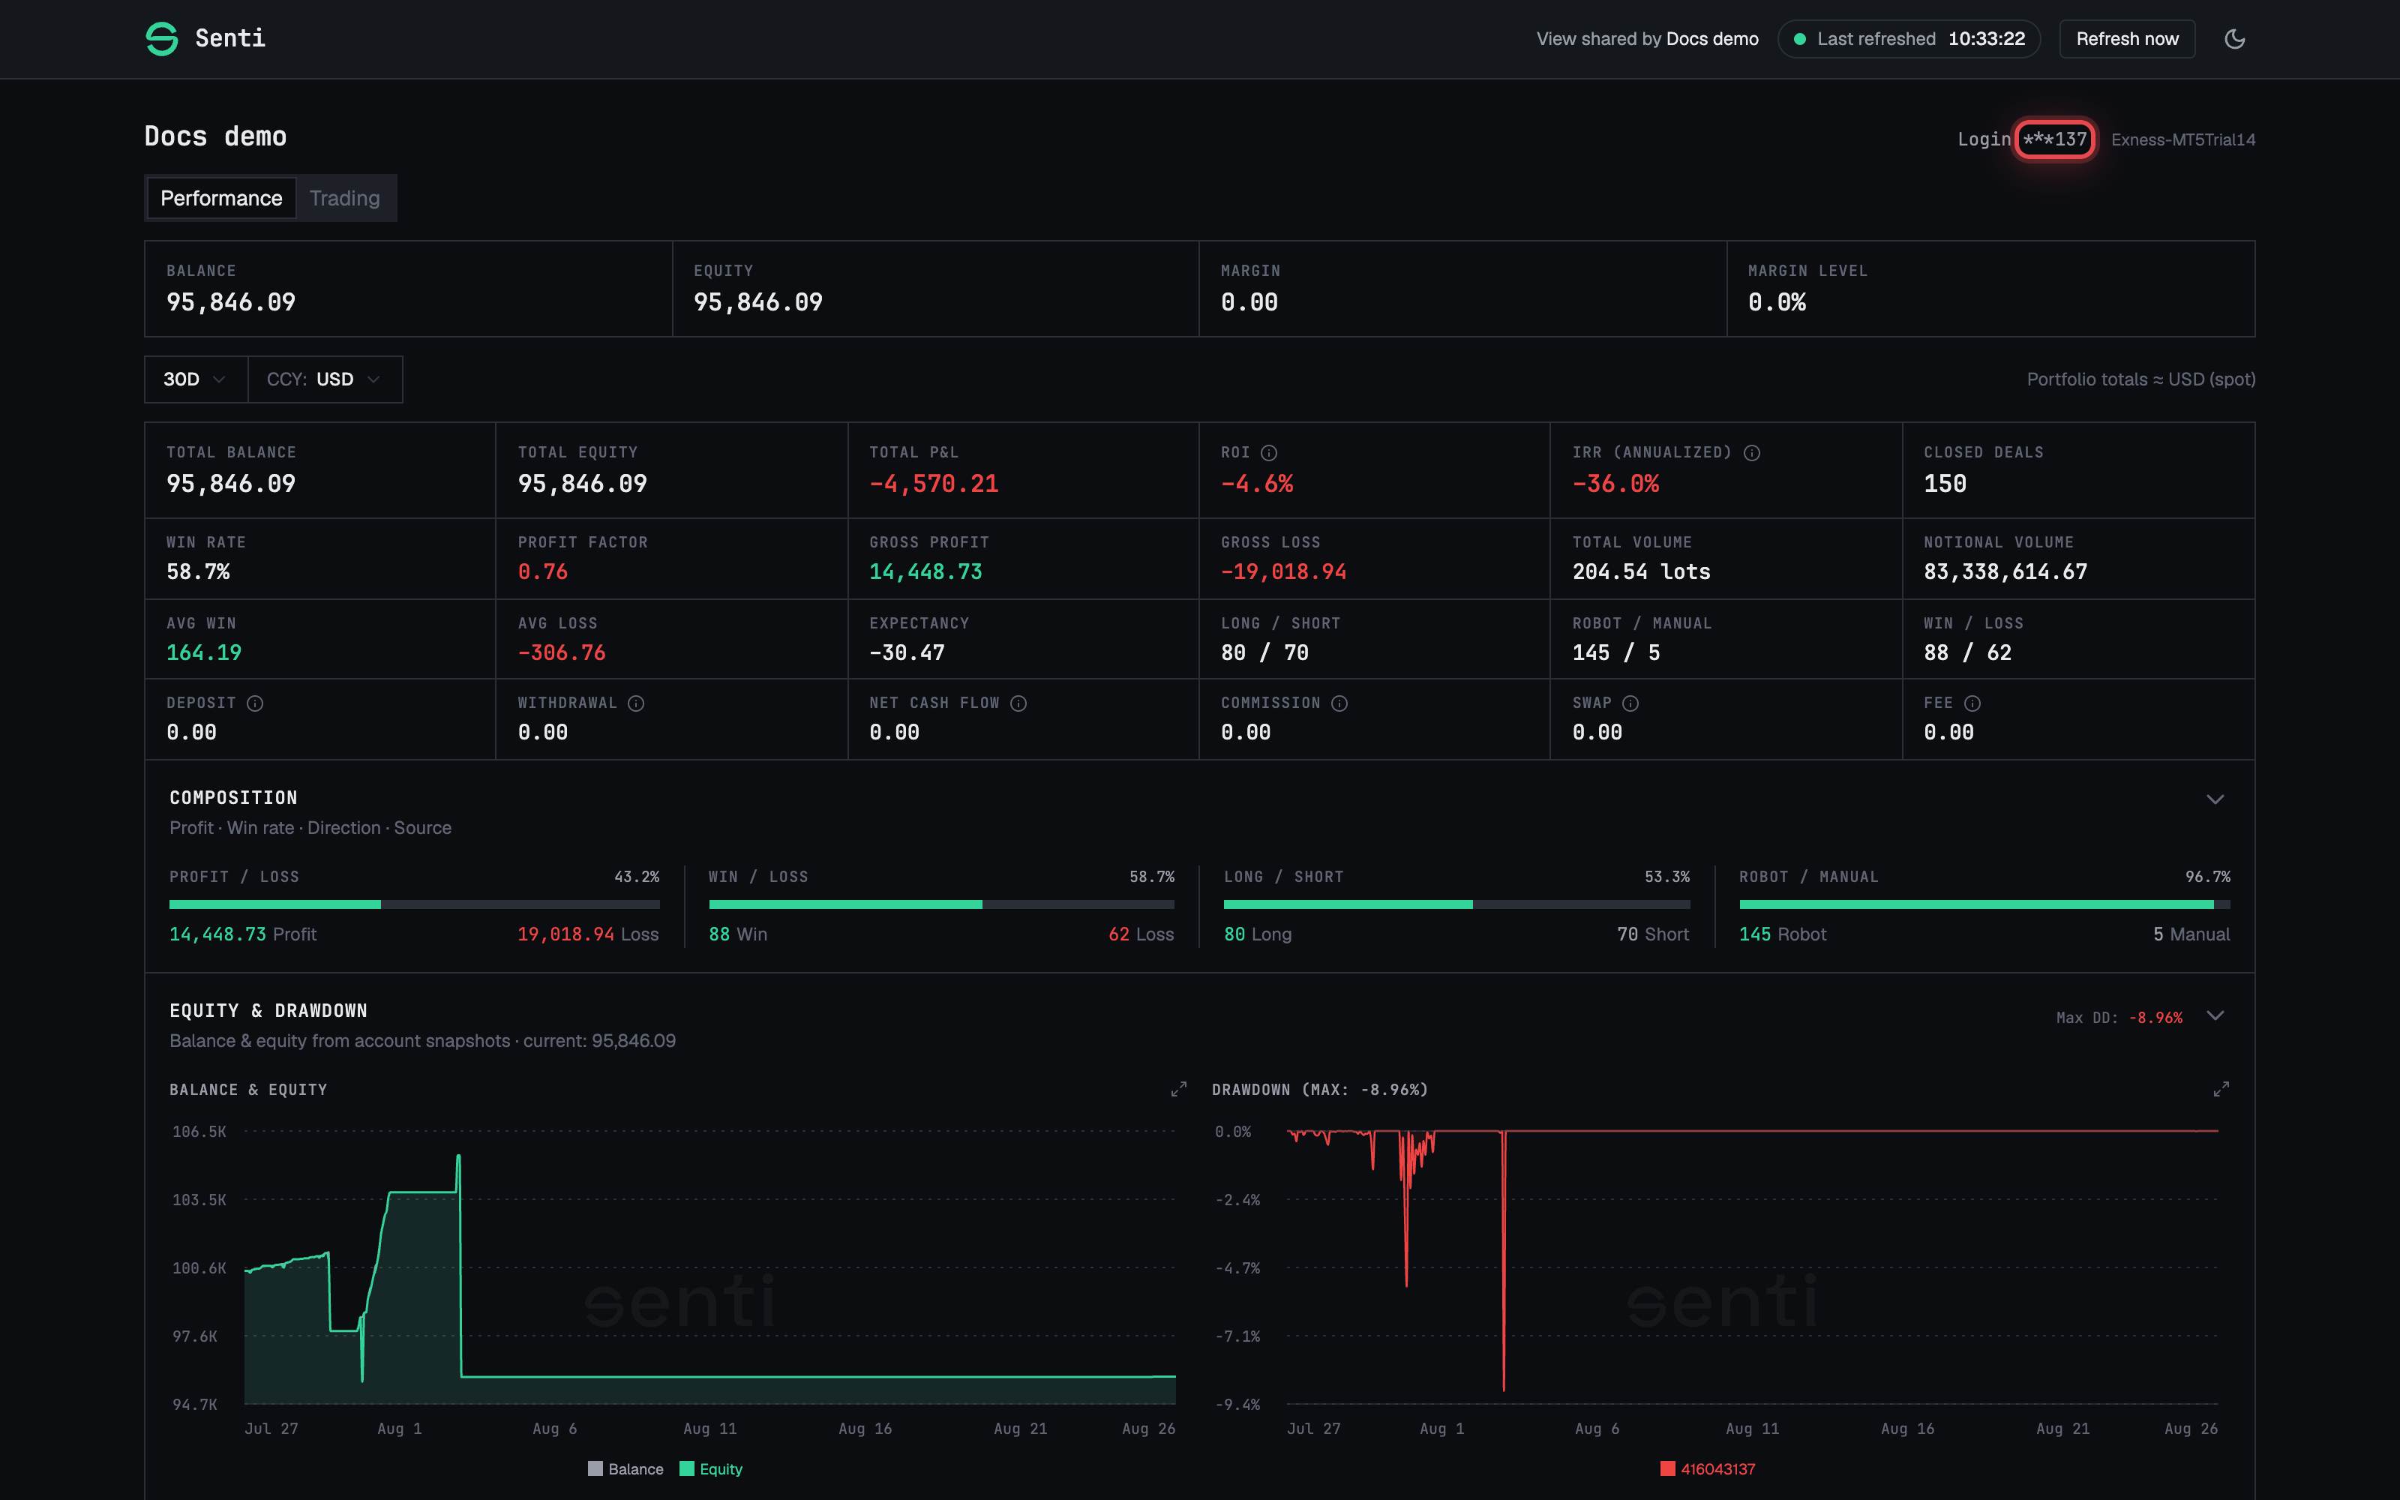Screen dimensions: 2400x1500
Task: Click the Avg Loss value -306.76
Action: 561,652
